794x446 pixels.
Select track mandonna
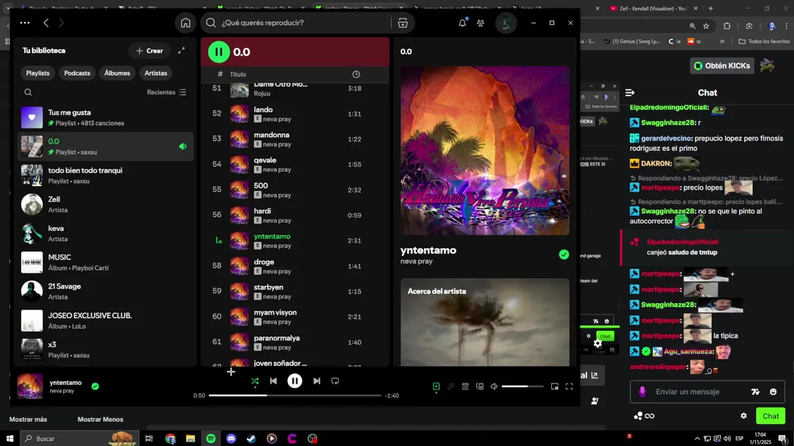pyautogui.click(x=295, y=139)
